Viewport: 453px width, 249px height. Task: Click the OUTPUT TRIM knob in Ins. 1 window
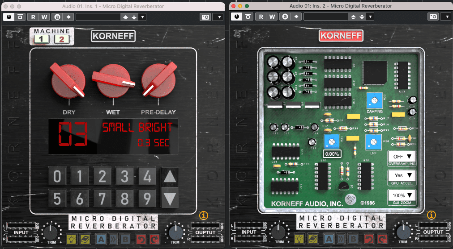pos(175,232)
